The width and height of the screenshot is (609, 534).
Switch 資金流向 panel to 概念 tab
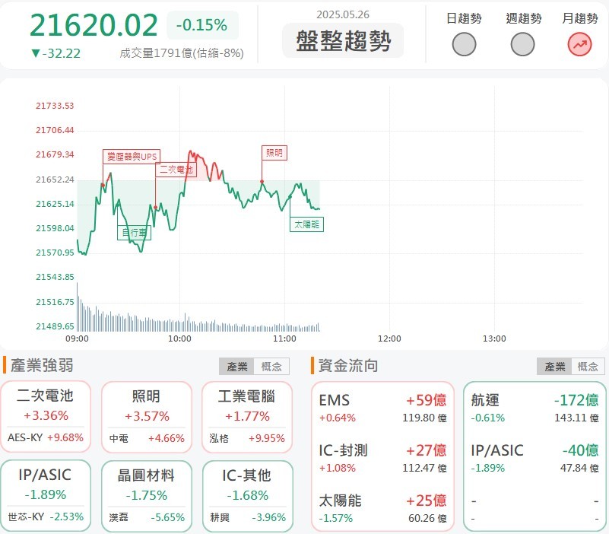coord(587,367)
